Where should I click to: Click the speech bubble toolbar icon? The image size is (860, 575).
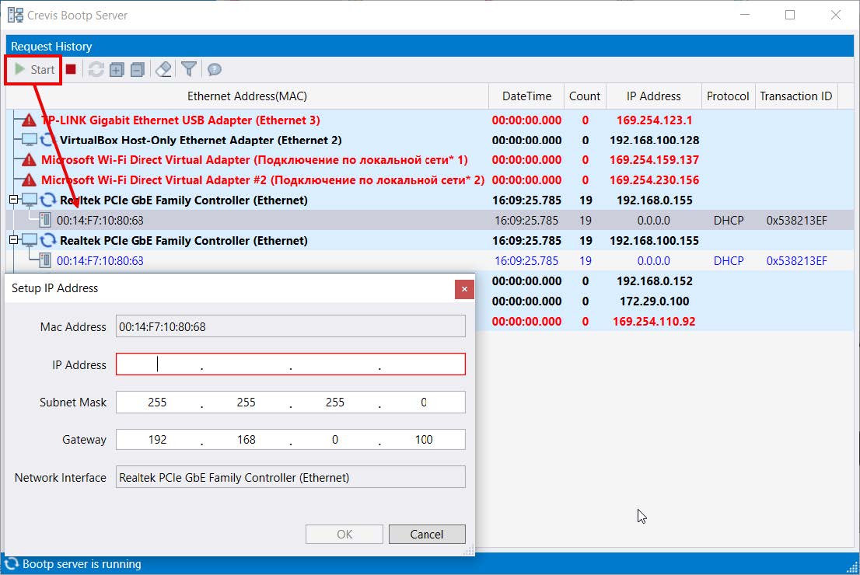(x=215, y=70)
